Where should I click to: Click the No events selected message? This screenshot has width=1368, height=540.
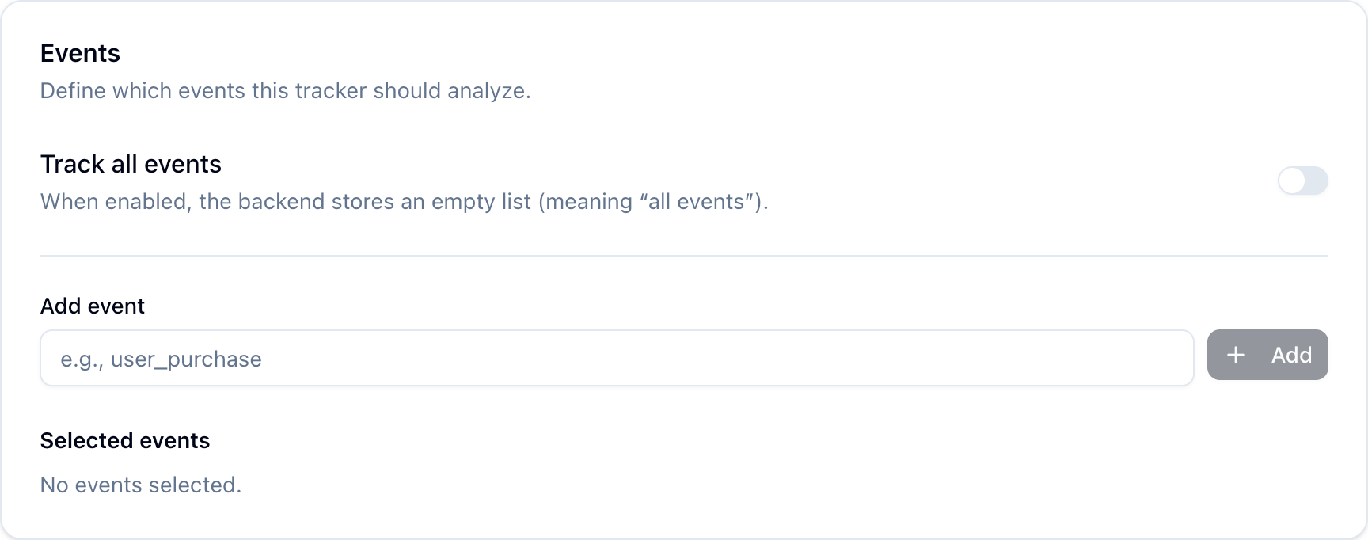click(141, 485)
